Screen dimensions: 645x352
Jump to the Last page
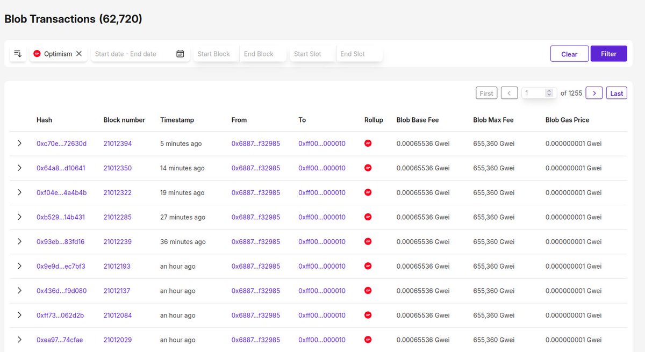pyautogui.click(x=617, y=93)
